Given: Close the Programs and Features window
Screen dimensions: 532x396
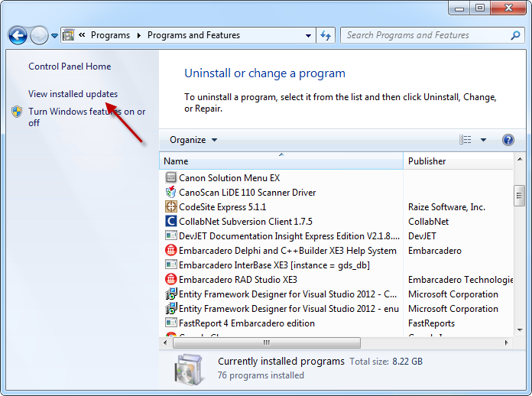Looking at the screenshot, I should coord(508,8).
